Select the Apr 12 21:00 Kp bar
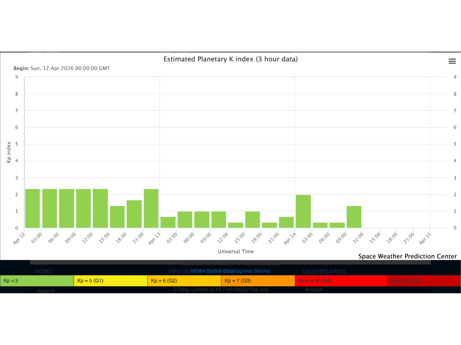Viewport: 461px width, 345px height. coord(151,208)
